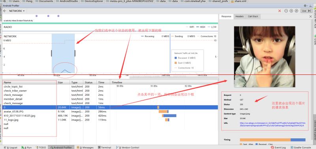Screen dimensions: 316x149
Task: Click the highlighted request row named 0
Action: click(110, 107)
